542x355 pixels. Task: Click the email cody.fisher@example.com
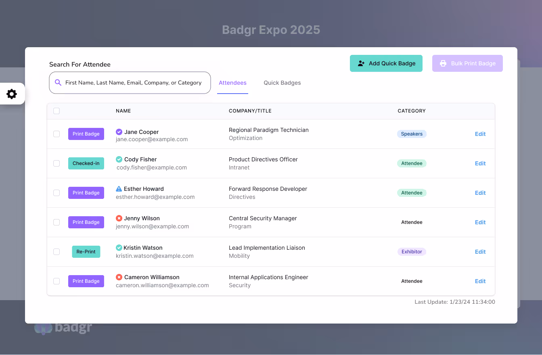click(152, 167)
